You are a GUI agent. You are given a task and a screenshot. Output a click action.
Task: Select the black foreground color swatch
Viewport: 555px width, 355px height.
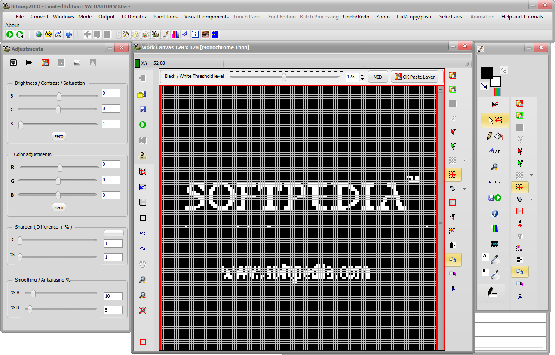point(487,73)
